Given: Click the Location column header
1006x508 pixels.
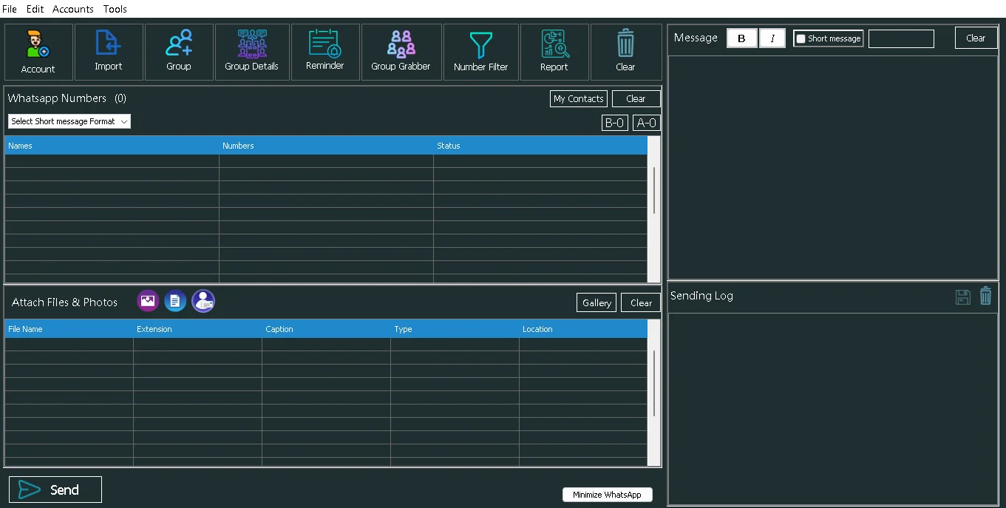Looking at the screenshot, I should click(x=583, y=329).
